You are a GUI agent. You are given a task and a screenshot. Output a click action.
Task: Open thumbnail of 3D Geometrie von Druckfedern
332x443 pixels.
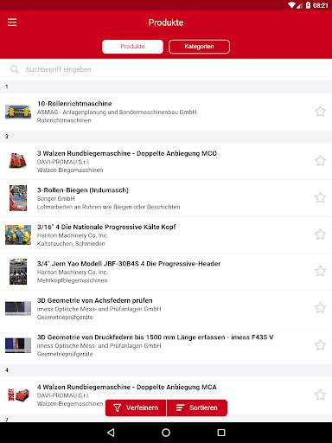18,345
